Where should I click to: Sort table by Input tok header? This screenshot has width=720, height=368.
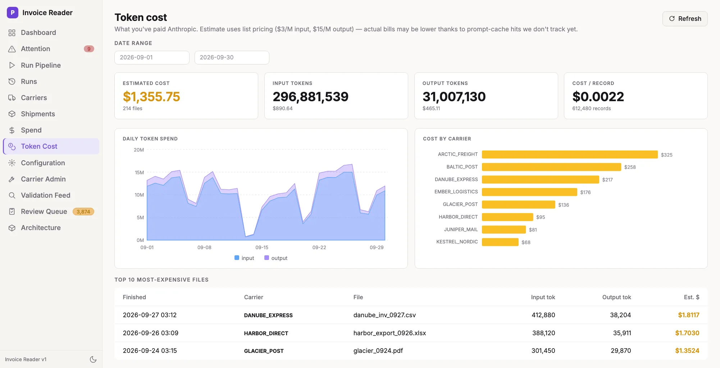click(543, 297)
